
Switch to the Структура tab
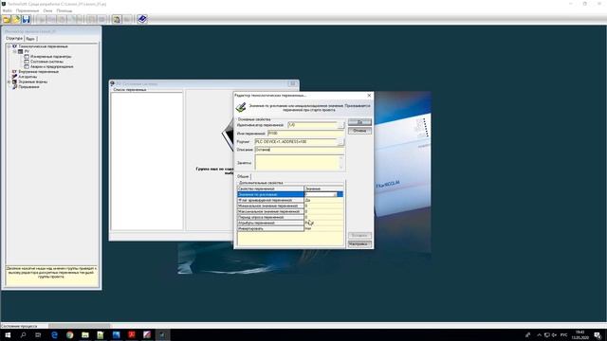[x=14, y=39]
